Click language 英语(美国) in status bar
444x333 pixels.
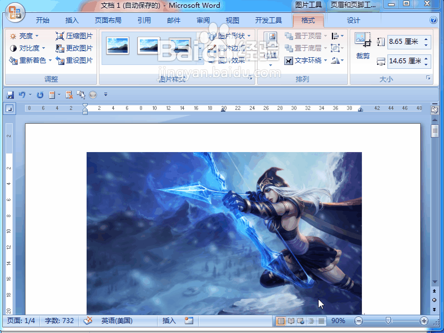point(117,321)
